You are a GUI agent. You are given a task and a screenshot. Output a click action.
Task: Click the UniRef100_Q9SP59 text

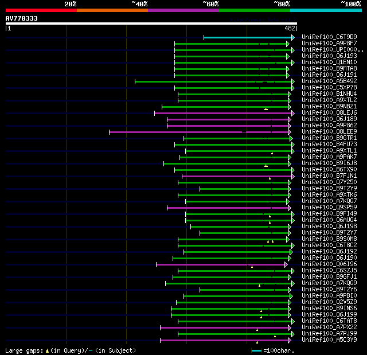coord(329,208)
